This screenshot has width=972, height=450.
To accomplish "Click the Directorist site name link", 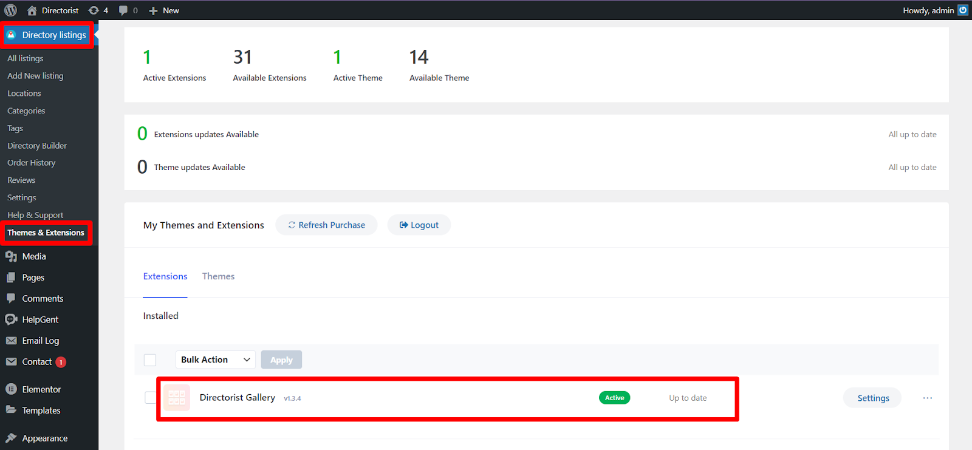I will point(60,10).
